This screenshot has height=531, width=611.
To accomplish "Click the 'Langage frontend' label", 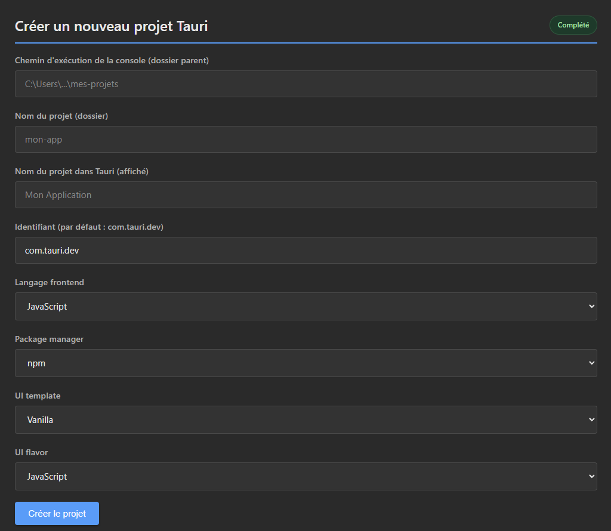I will 50,282.
